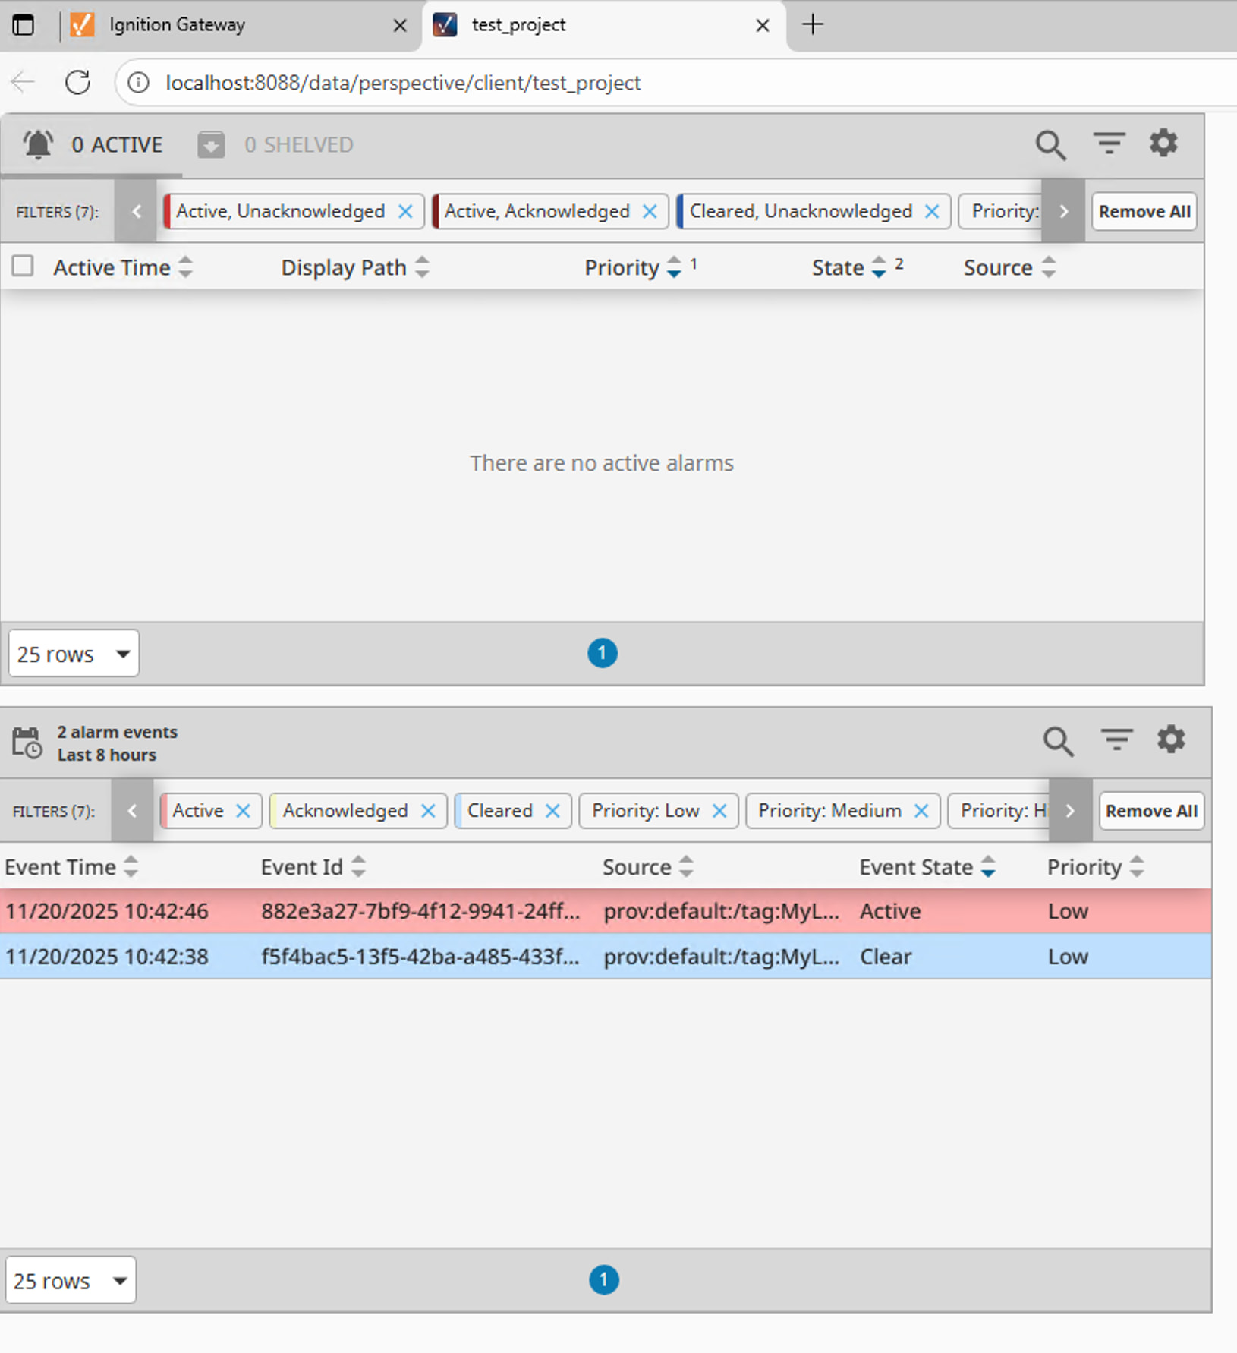Click Remove All in alarm journal filters
This screenshot has height=1353, width=1237.
pyautogui.click(x=1151, y=811)
